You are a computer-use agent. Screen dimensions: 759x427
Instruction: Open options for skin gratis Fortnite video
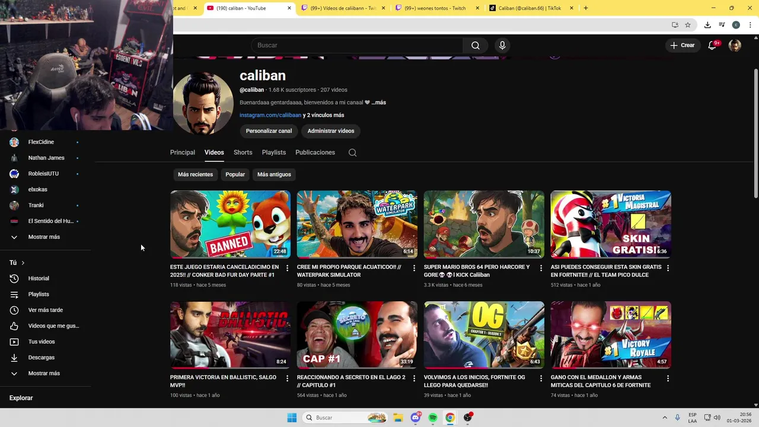coord(668,268)
